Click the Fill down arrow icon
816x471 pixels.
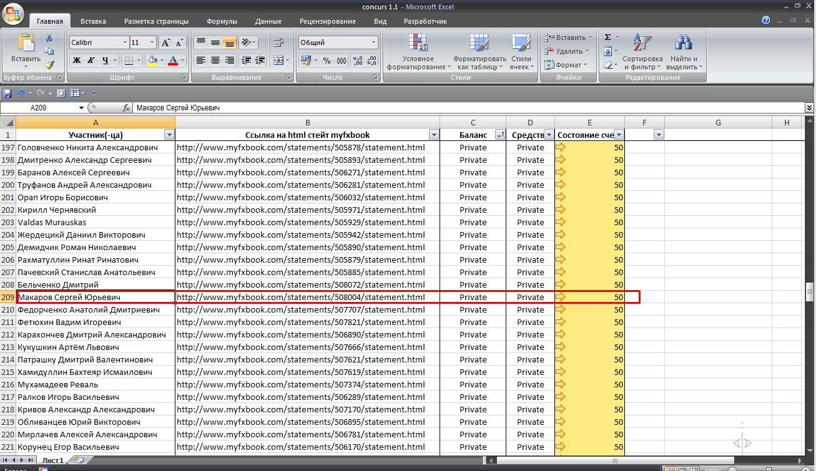tap(607, 51)
